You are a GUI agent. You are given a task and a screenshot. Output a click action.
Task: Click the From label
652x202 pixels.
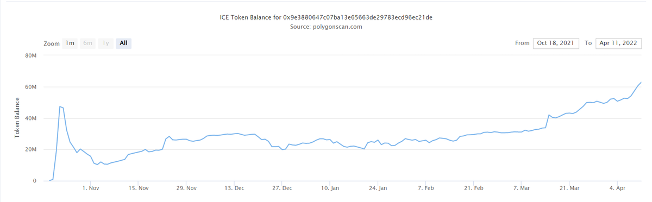522,43
